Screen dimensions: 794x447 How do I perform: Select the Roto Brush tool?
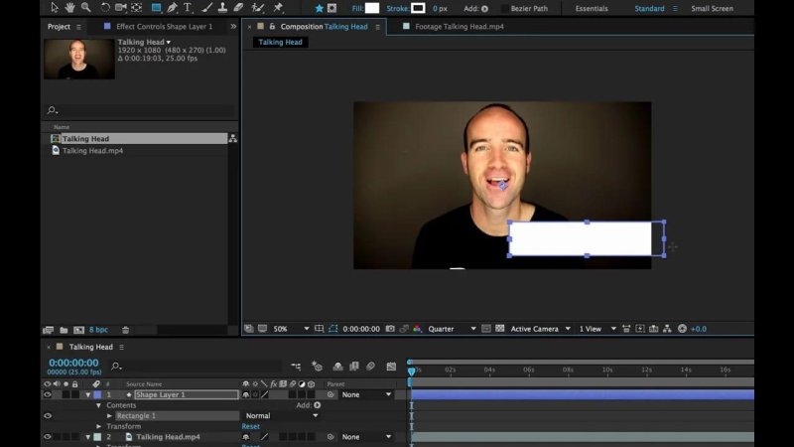258,8
